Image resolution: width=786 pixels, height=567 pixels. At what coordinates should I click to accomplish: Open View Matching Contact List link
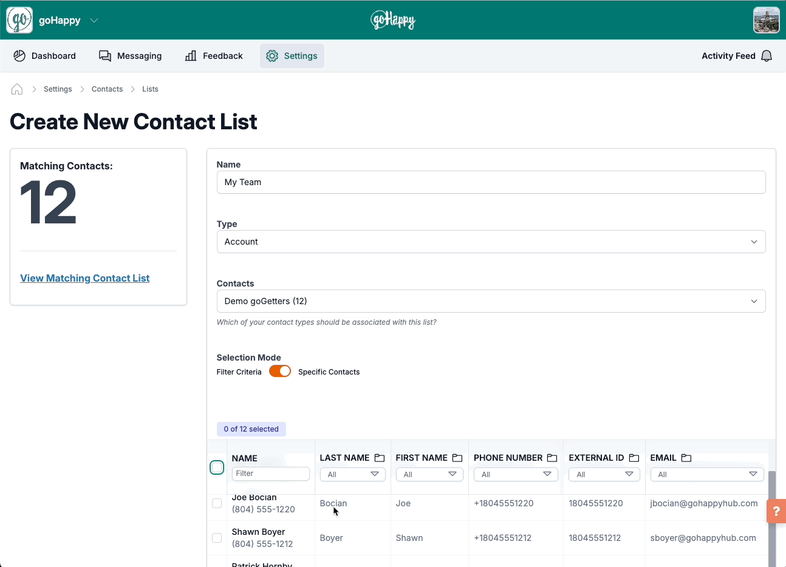point(84,278)
